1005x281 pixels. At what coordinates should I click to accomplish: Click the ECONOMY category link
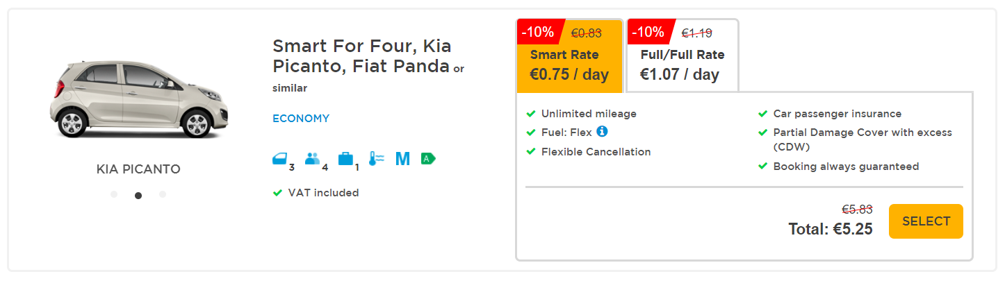pos(301,119)
